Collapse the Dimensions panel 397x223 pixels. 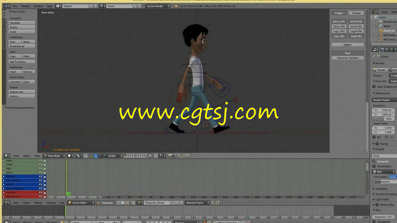[381, 93]
